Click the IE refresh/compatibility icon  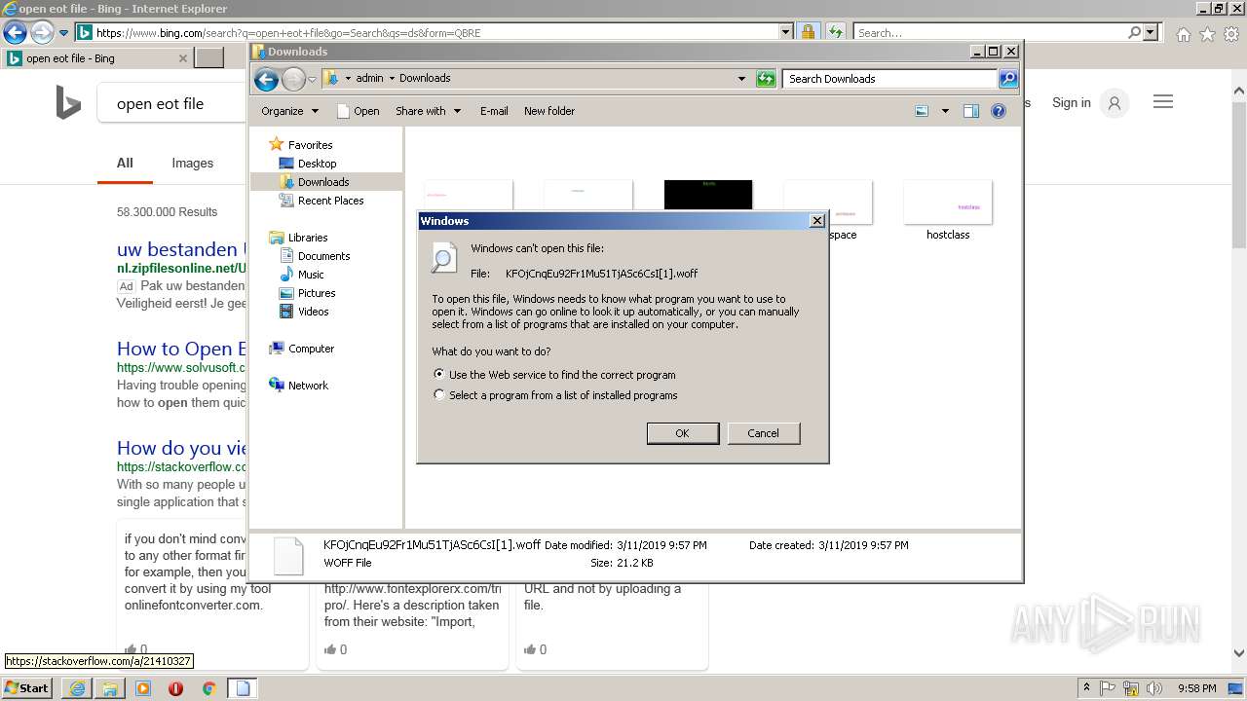[836, 32]
